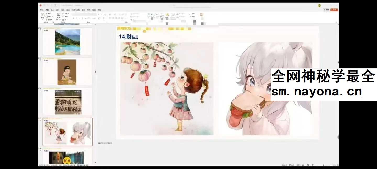
Task: Click the orange Share button
Action: pyautogui.click(x=334, y=10)
